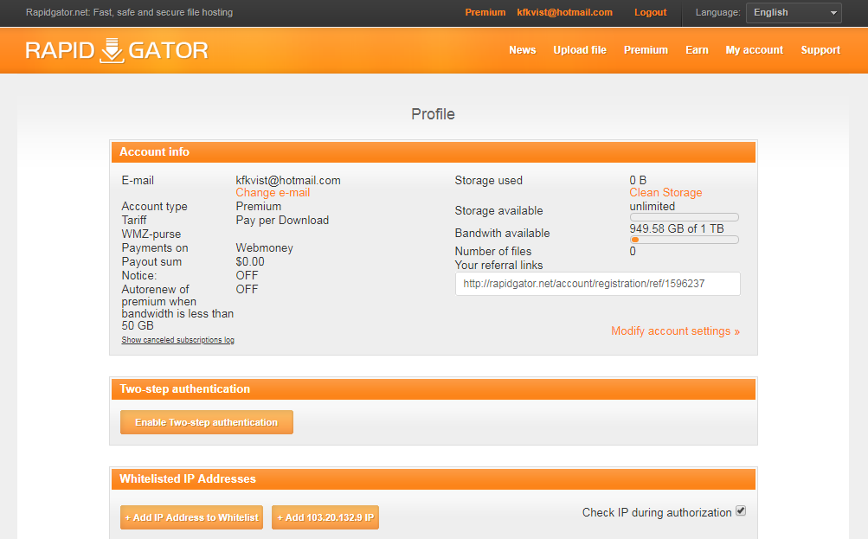Viewport: 868px width, 539px height.
Task: Show canceled subscriptions log
Action: pos(177,340)
